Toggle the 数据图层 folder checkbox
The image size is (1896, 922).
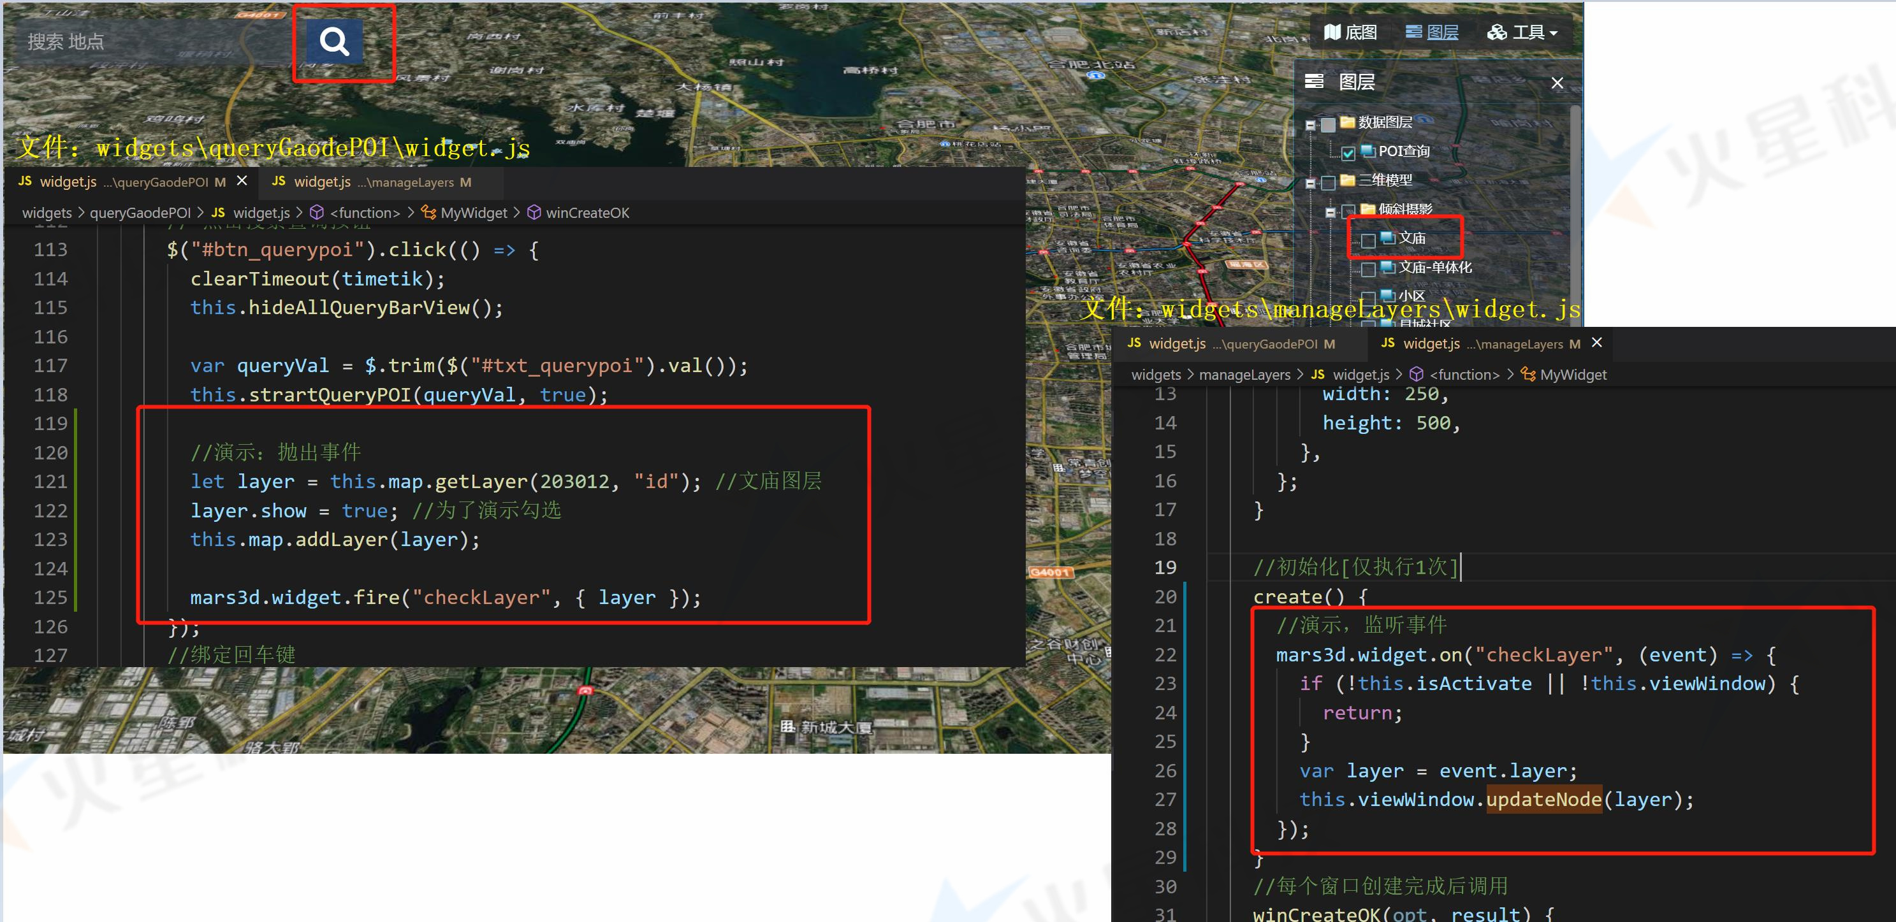1329,124
